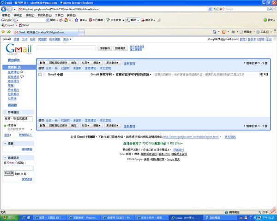This screenshot has width=277, height=221.
Task: Select the Gmail inbox browser tab
Action: [46, 32]
